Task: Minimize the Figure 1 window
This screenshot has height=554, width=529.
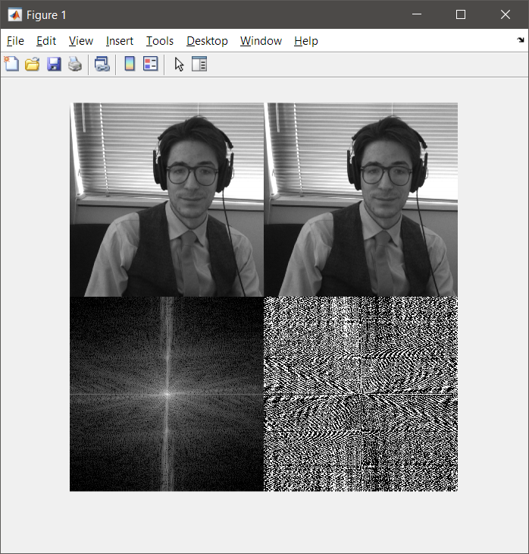Action: point(417,14)
